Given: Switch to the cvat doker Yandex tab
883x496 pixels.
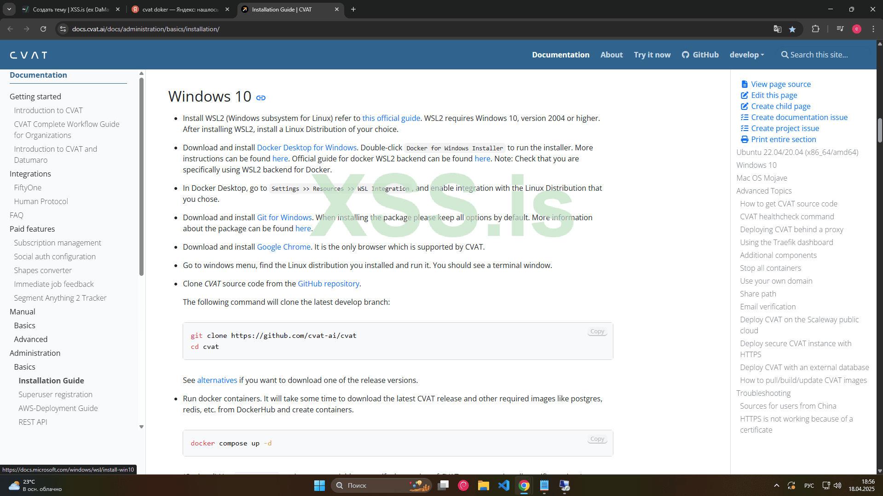Looking at the screenshot, I should pyautogui.click(x=180, y=9).
